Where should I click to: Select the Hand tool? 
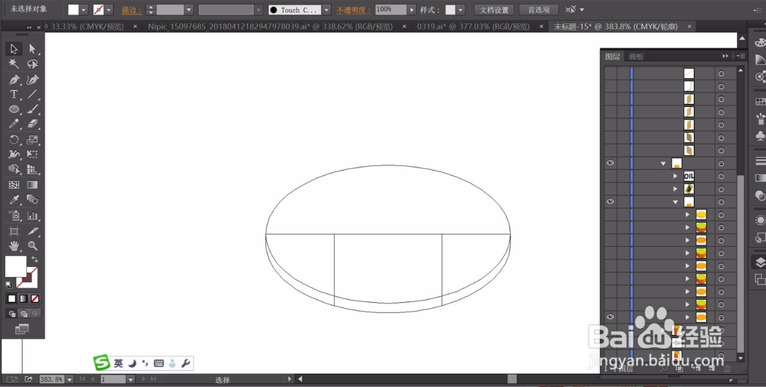[x=14, y=246]
